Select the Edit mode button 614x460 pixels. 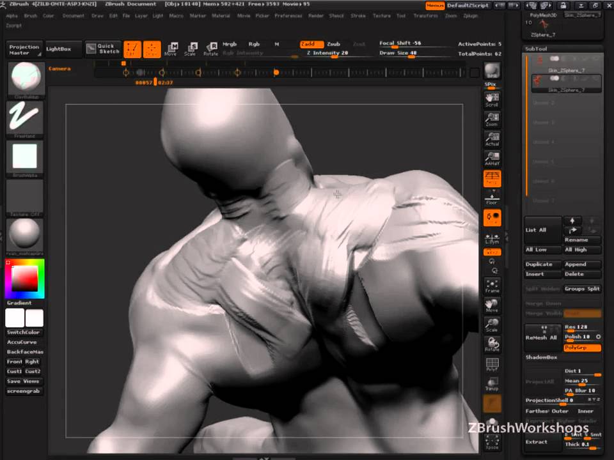click(x=132, y=49)
